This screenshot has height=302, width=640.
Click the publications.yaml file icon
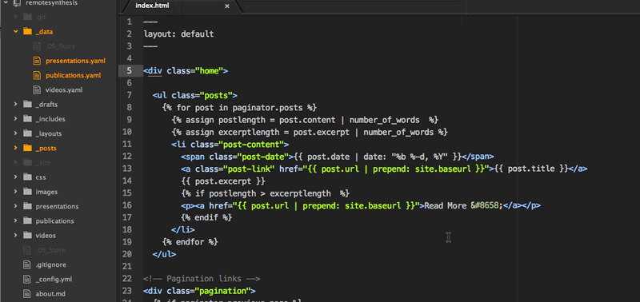pyautogui.click(x=37, y=75)
